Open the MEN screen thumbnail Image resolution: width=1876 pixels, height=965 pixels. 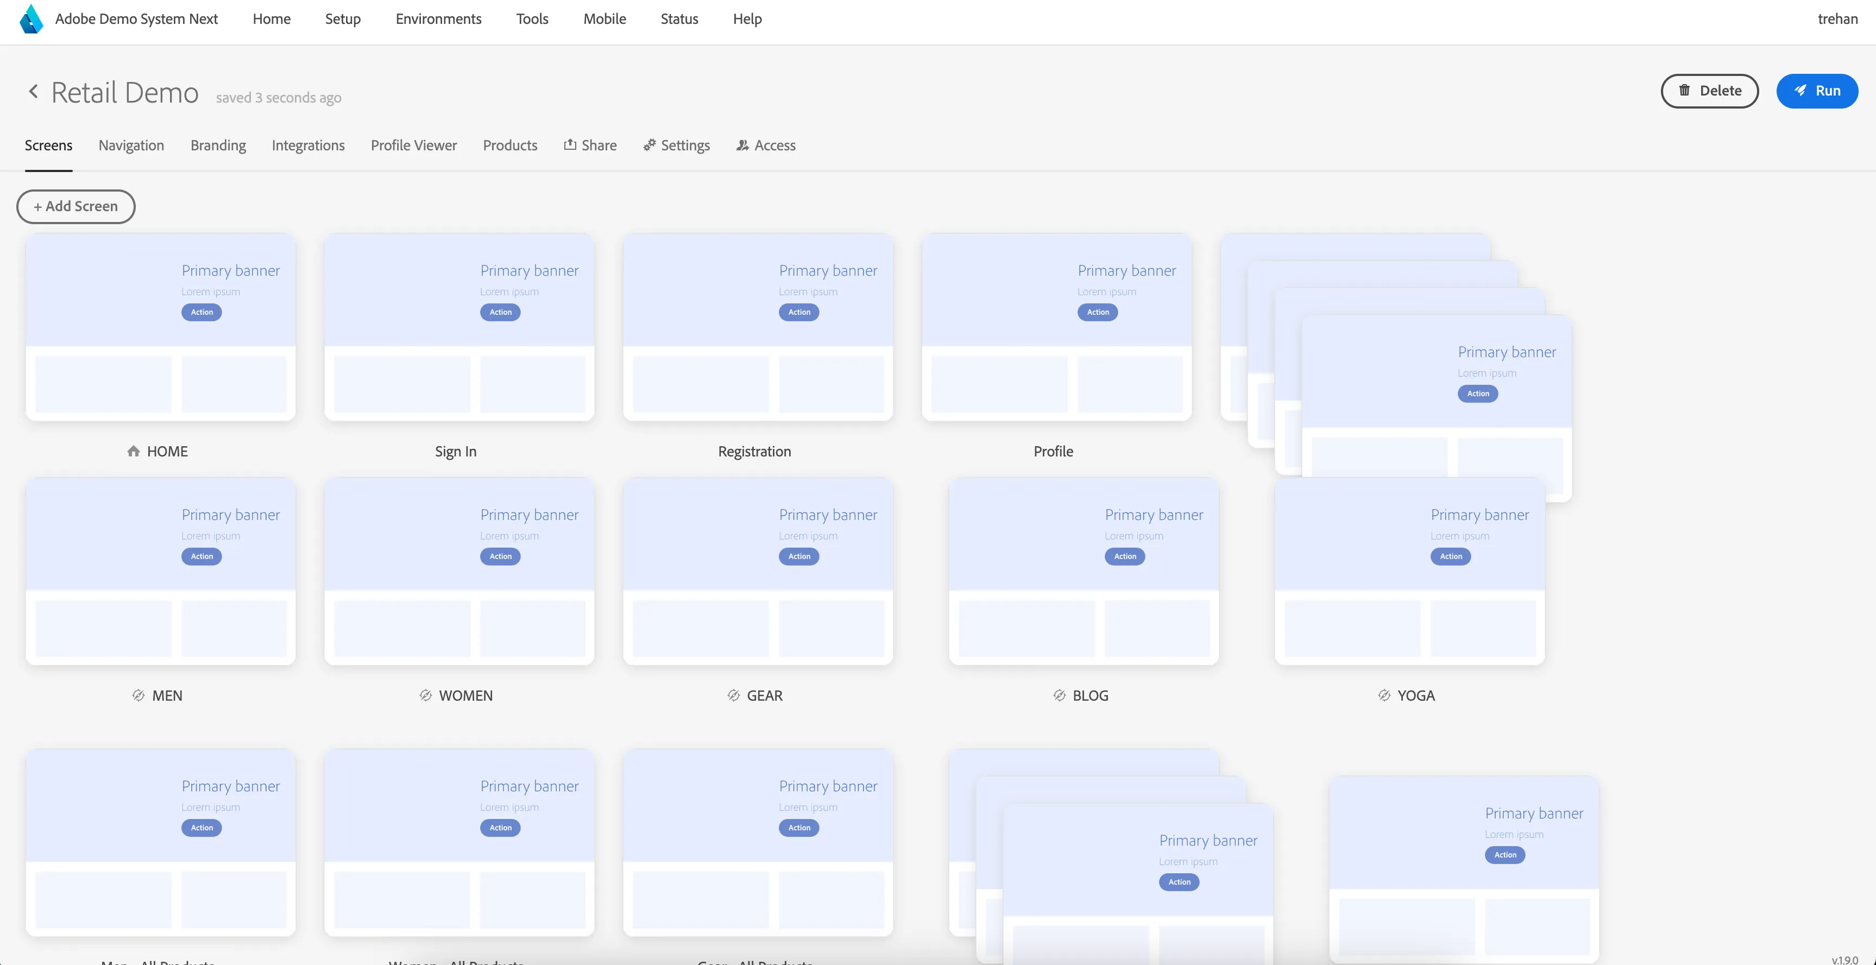tap(160, 572)
